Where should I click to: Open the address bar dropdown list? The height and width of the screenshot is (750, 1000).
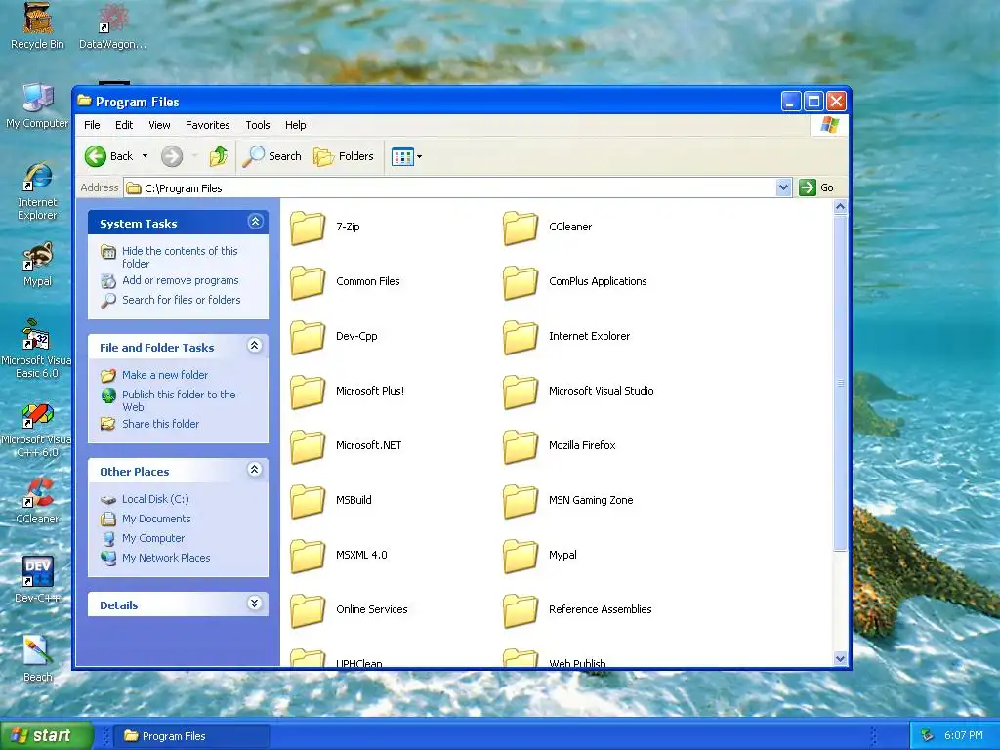[784, 187]
